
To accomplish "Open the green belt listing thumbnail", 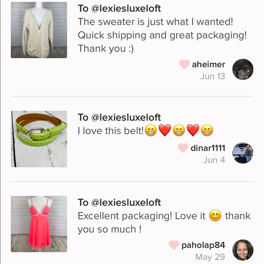I will (x=39, y=139).
